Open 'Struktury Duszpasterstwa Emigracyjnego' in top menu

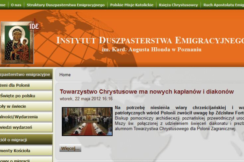click(x=72, y=5)
